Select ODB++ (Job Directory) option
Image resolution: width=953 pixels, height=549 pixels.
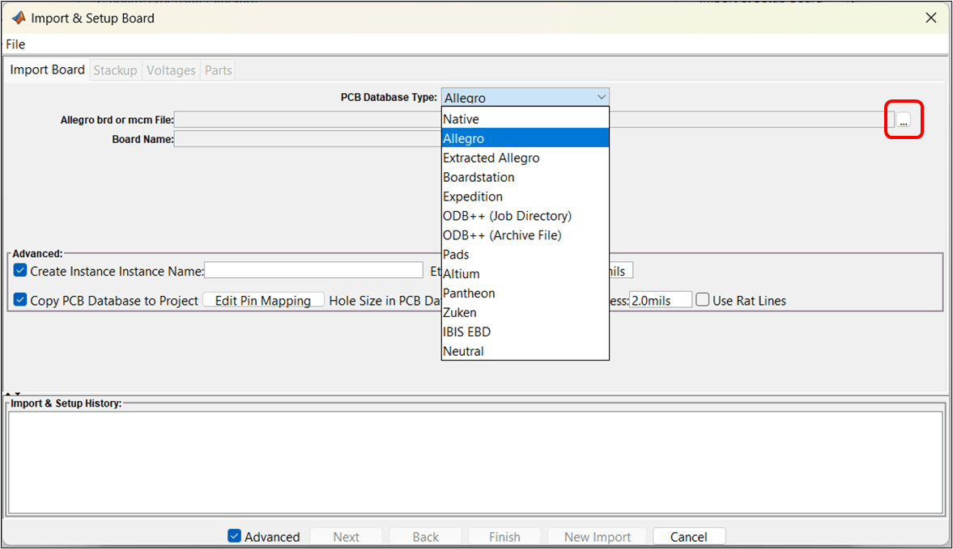click(x=525, y=216)
